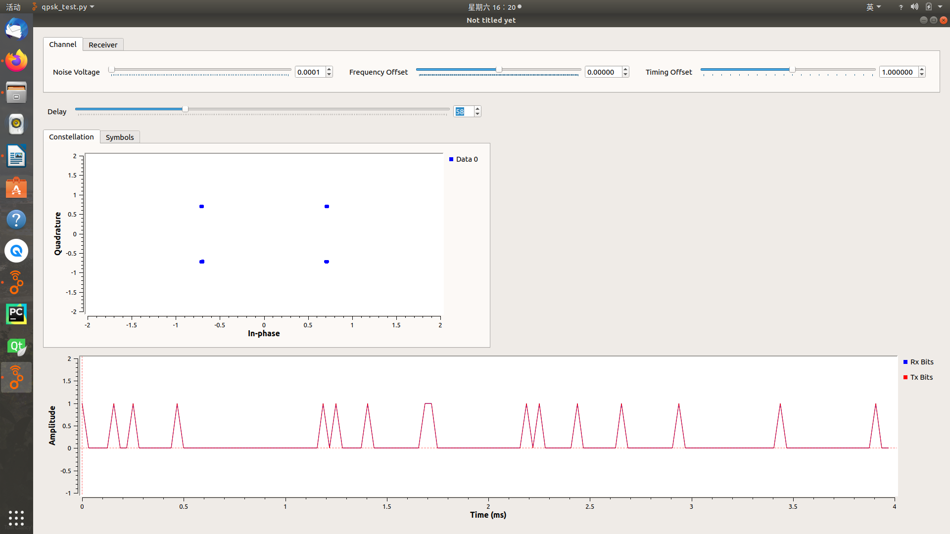Open the input language dropdown

pos(873,7)
